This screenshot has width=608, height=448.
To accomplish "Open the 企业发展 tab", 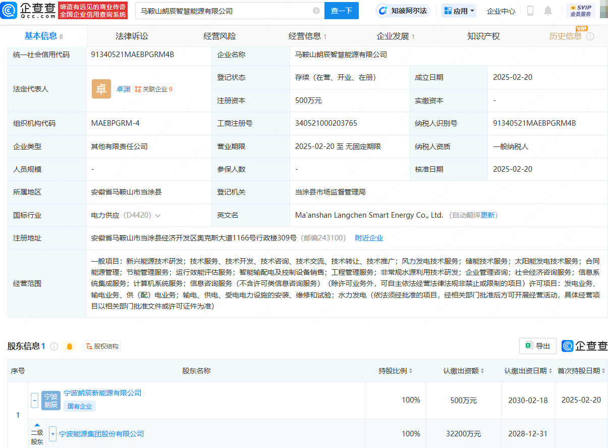I will [x=396, y=36].
